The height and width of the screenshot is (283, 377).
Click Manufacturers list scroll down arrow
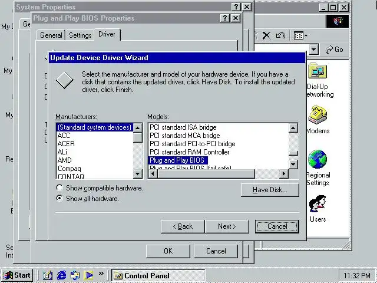click(x=138, y=173)
